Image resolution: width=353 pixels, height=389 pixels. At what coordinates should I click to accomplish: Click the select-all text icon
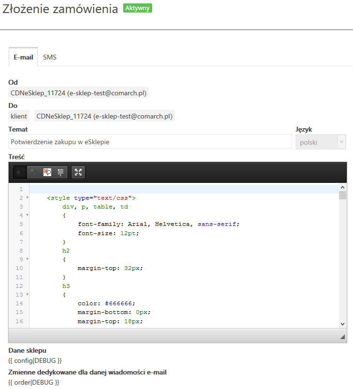click(x=60, y=172)
